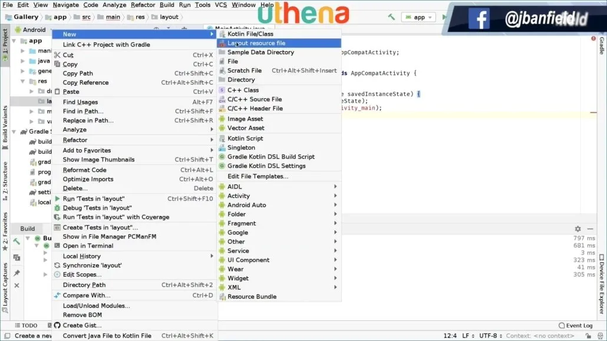Collapse the Gradle Scripts tree node
The width and height of the screenshot is (607, 341).
coord(14,131)
